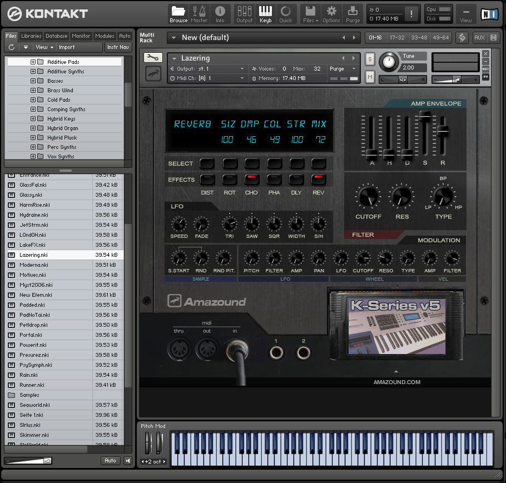Viewport: 506px width, 483px height.
Task: Expand the Additive Pads folder
Action: click(x=33, y=62)
